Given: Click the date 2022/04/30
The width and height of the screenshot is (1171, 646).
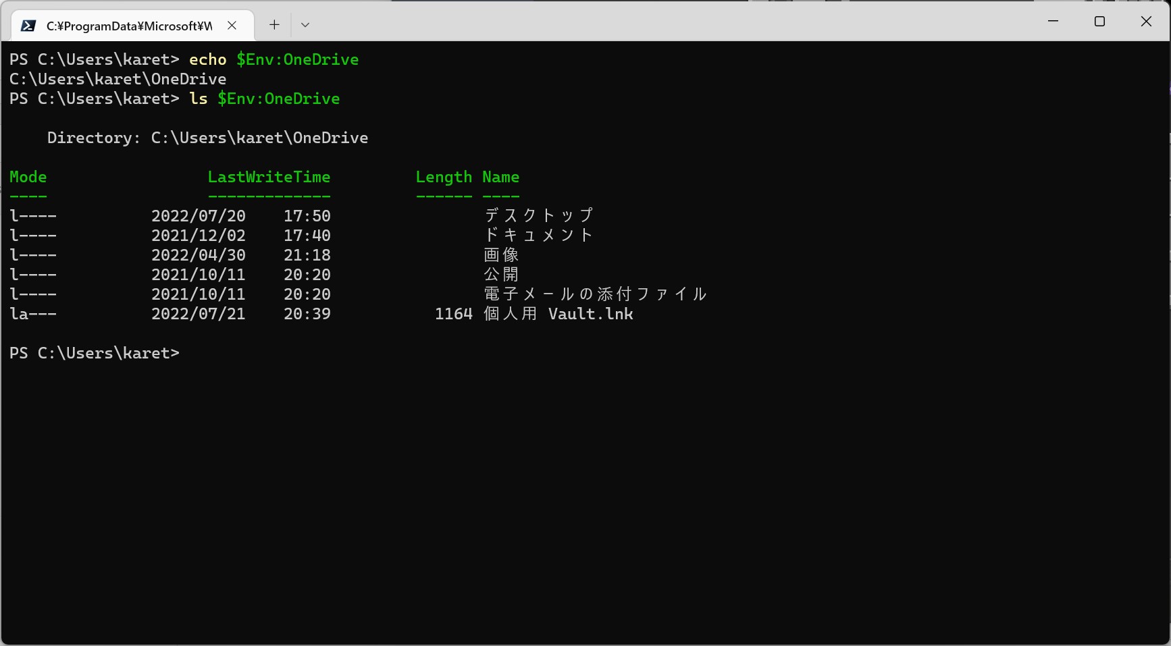Looking at the screenshot, I should (199, 255).
